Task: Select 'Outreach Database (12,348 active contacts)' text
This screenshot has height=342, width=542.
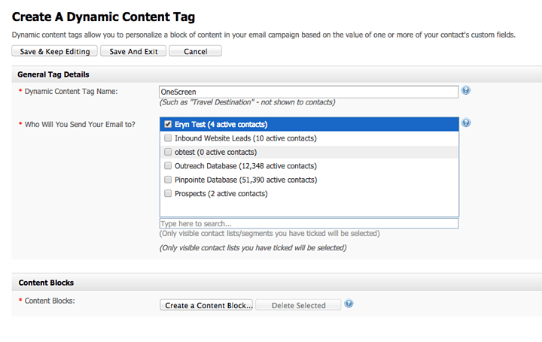Action: [245, 165]
